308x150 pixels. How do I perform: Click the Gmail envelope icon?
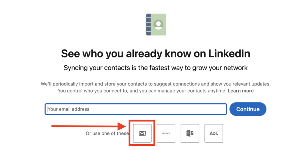(142, 133)
